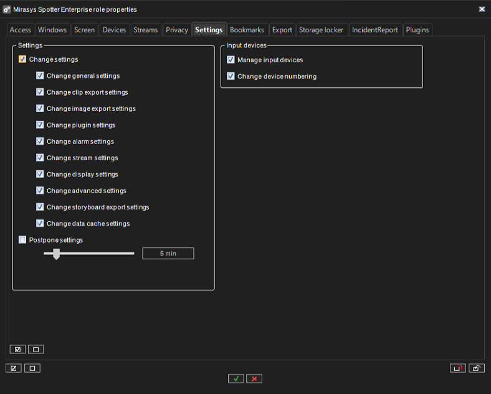Enable the Postpone settings checkbox
Image resolution: width=491 pixels, height=394 pixels.
(x=23, y=240)
